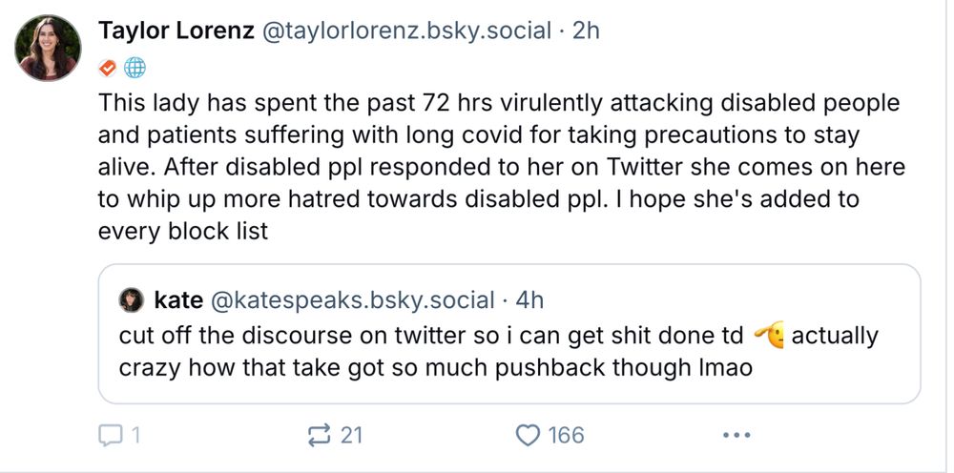This screenshot has width=954, height=473.
Task: Click the like count of 166
Action: (x=566, y=435)
